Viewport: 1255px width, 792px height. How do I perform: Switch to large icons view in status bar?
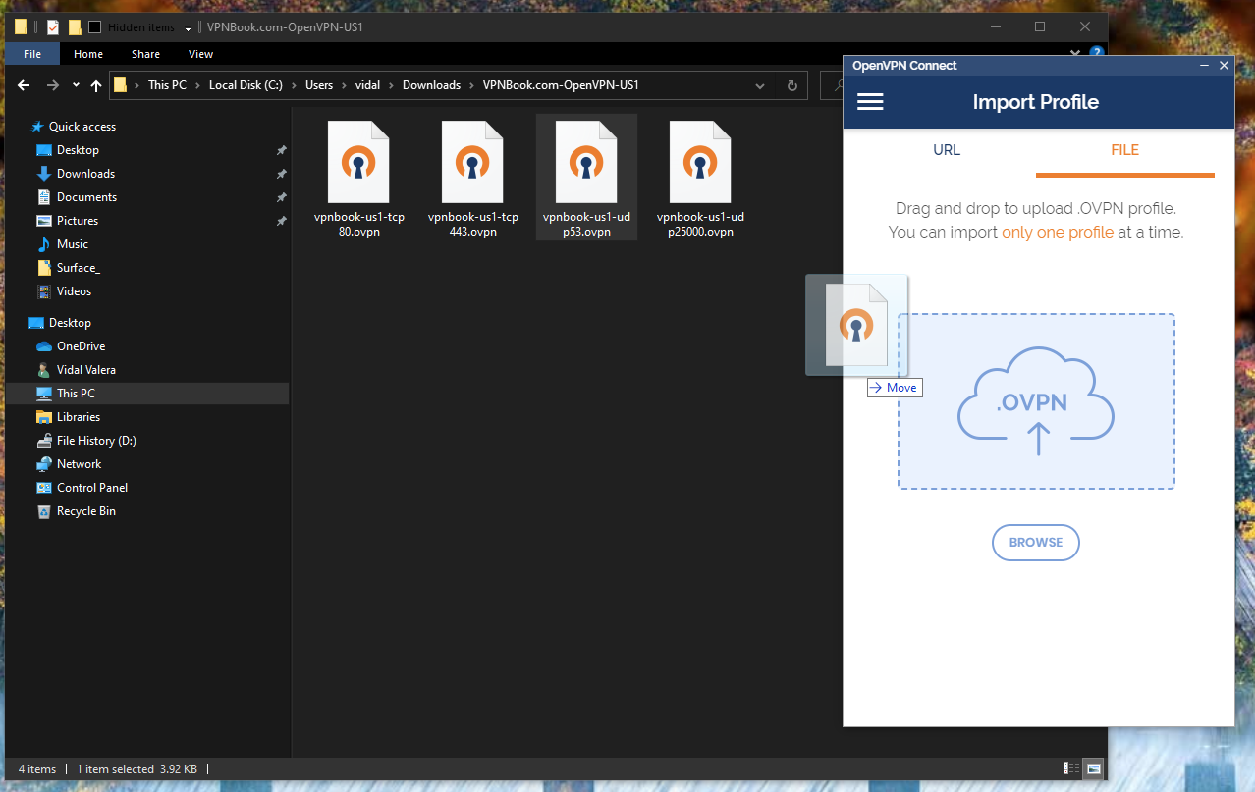[x=1093, y=768]
